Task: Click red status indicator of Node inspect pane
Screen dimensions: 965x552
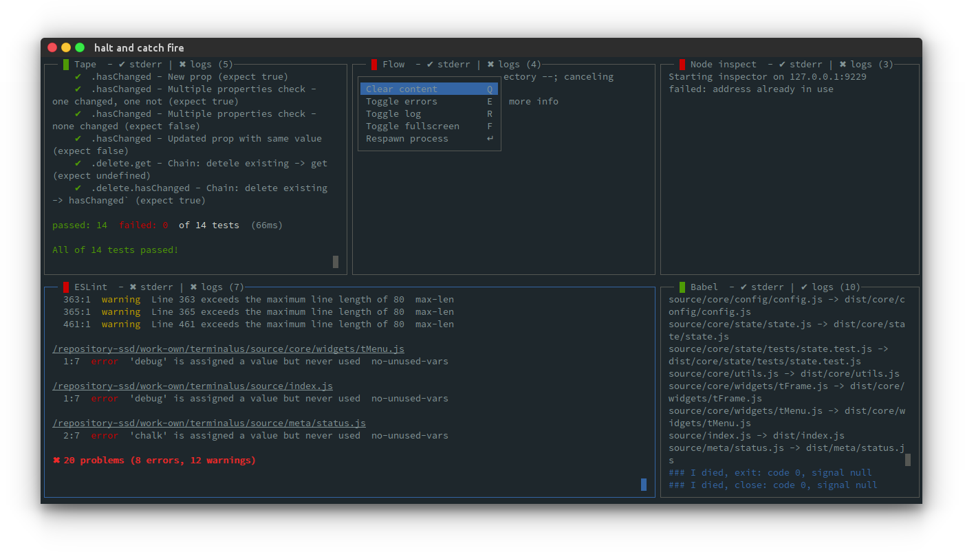Action: pos(682,64)
